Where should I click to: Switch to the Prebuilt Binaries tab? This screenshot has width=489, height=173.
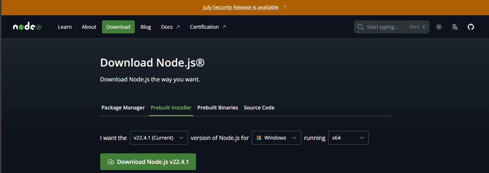(x=218, y=108)
